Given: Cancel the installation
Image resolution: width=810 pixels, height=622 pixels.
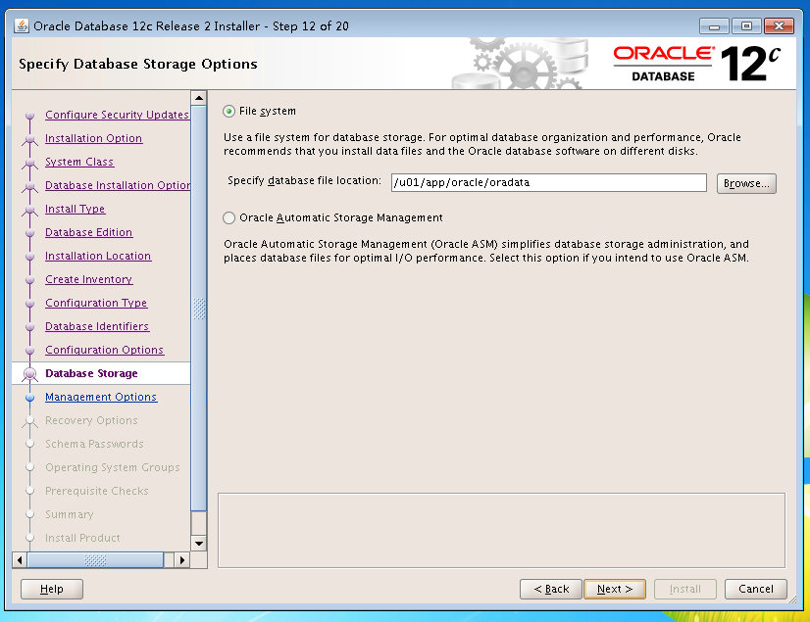Looking at the screenshot, I should (x=756, y=589).
